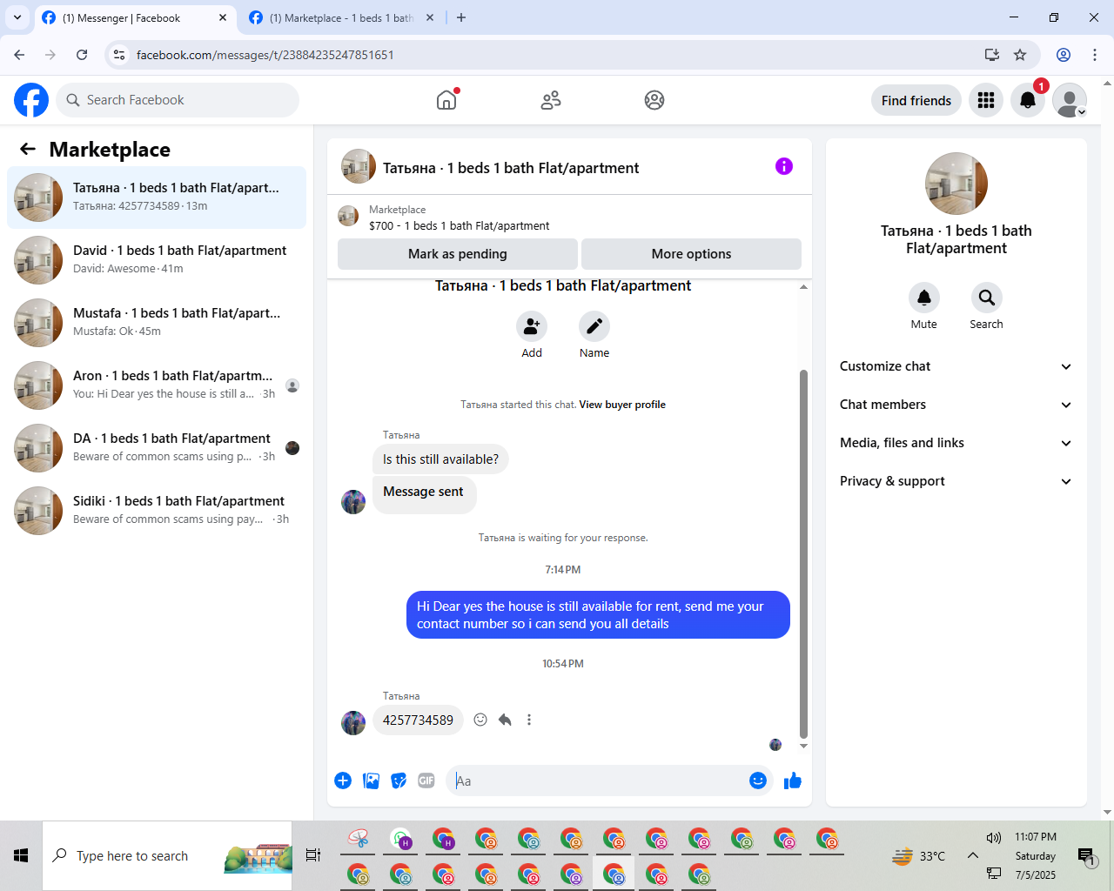Open conversation information purple icon

tap(784, 166)
